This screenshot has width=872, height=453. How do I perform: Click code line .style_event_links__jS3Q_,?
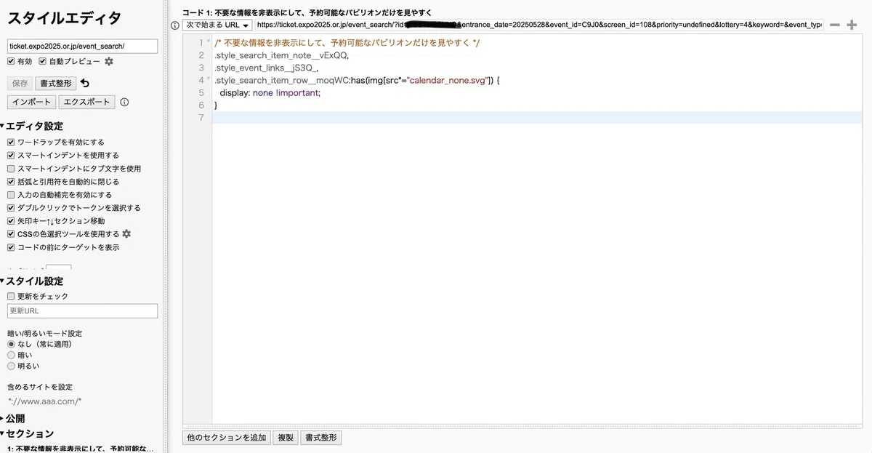[x=267, y=68]
